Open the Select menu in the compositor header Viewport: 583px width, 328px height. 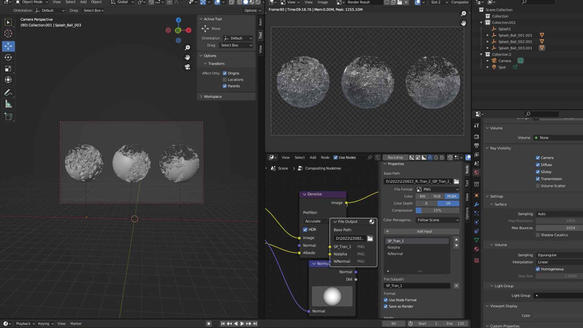(299, 157)
